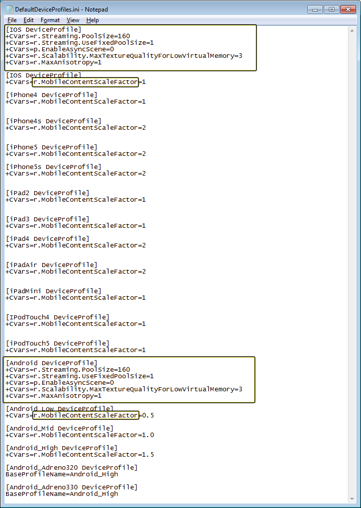Image resolution: width=361 pixels, height=508 pixels.
Task: Click the [Android_Adreno320 DeviceProfile] header line
Action: (x=71, y=467)
